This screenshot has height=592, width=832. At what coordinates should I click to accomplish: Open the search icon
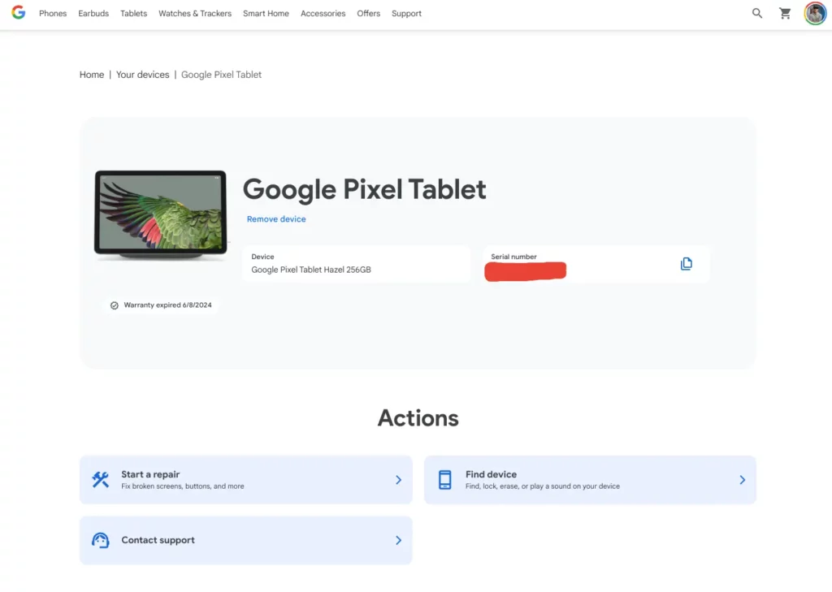[x=756, y=13]
